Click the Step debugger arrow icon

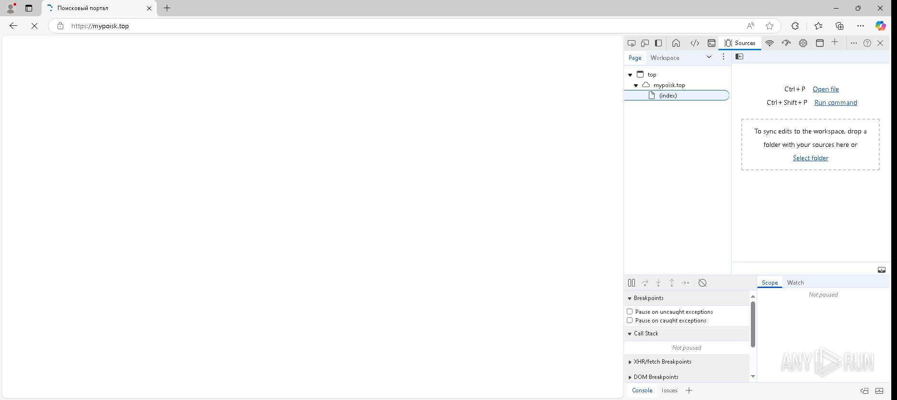(685, 283)
